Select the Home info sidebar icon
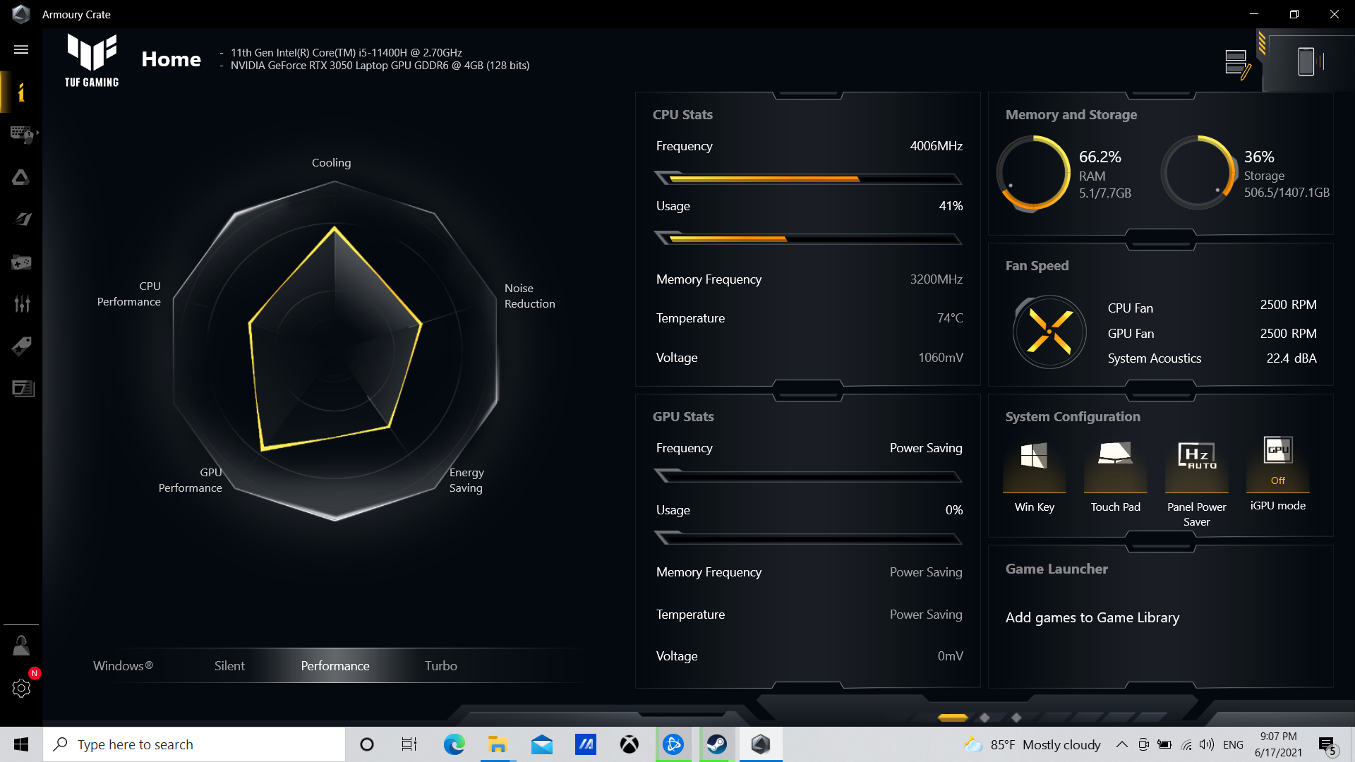 pyautogui.click(x=21, y=92)
